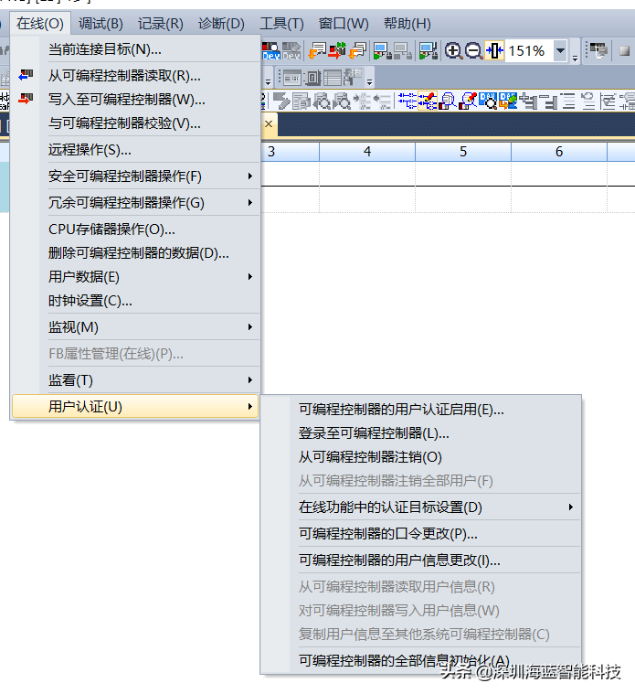Open the 帮助(H) menu

(x=407, y=24)
